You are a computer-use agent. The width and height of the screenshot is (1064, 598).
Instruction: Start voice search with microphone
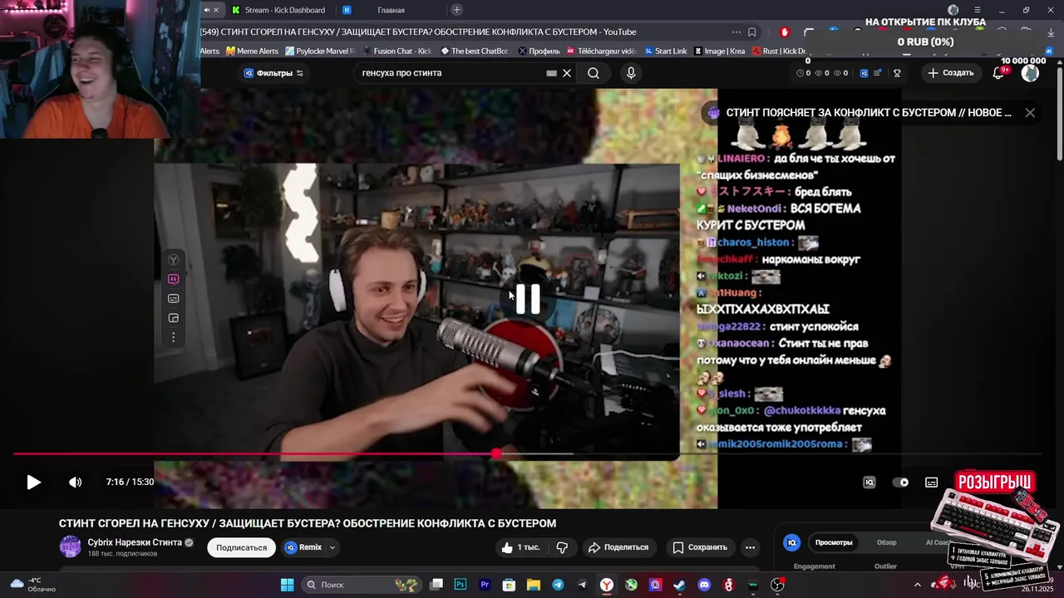coord(631,73)
